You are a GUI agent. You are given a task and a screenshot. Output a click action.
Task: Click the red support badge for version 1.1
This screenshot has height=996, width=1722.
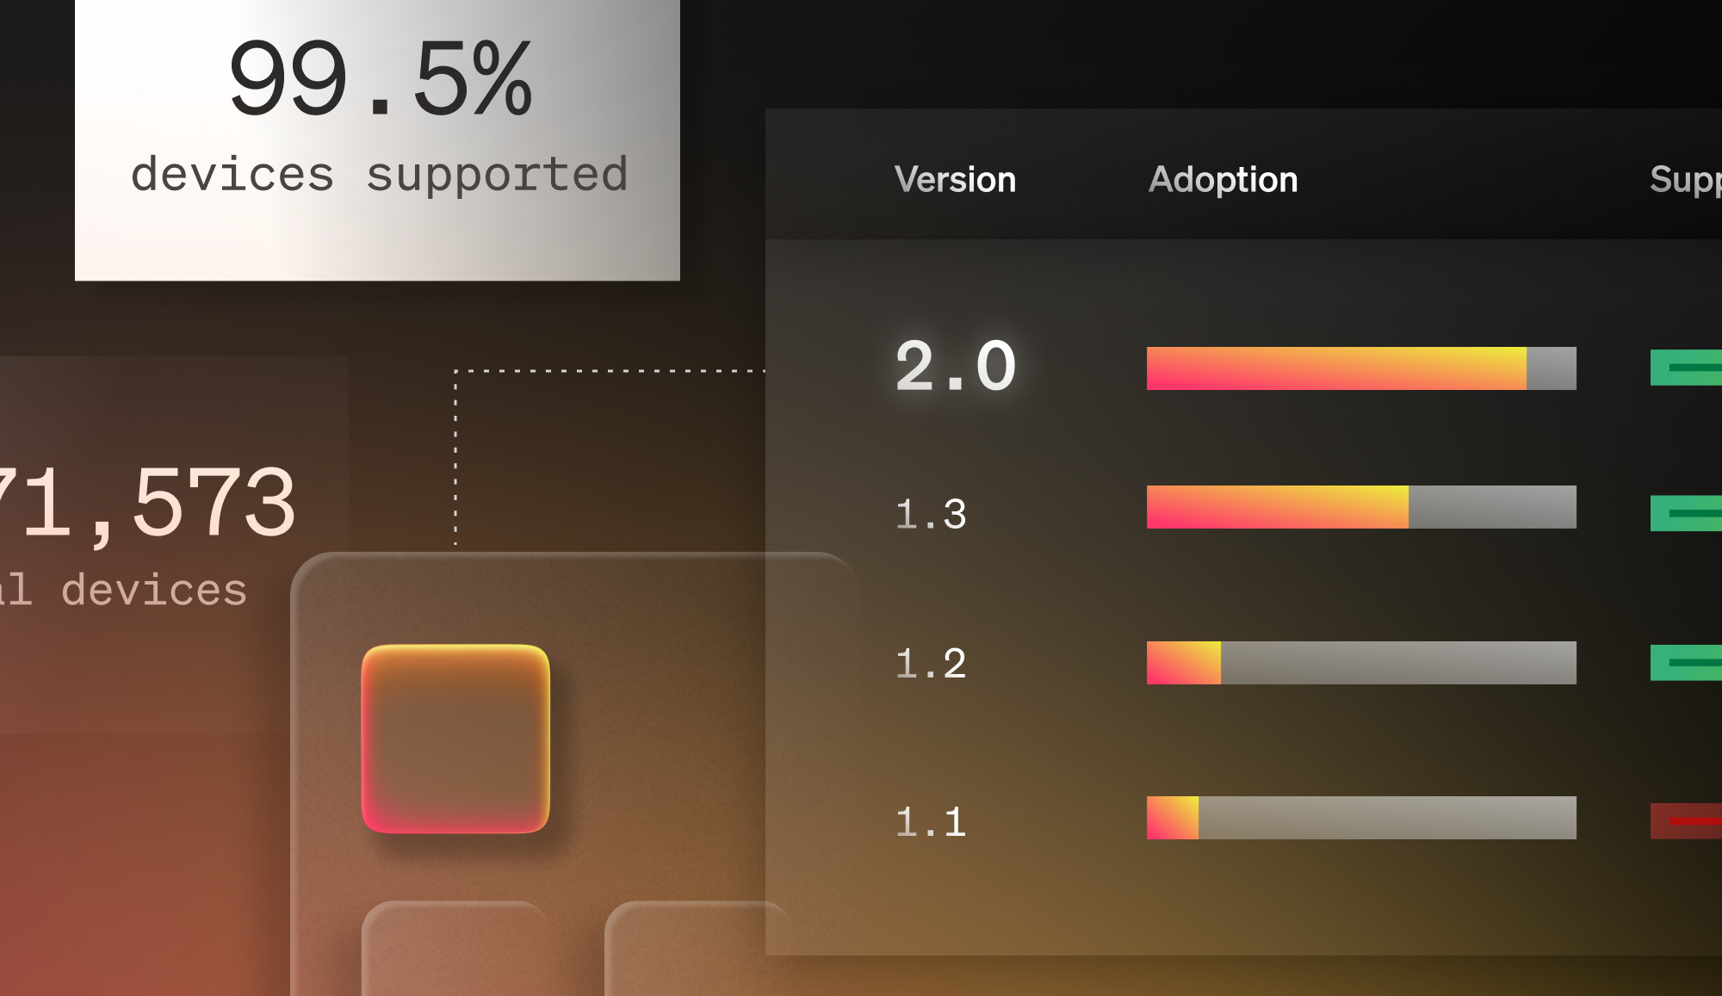(x=1686, y=820)
